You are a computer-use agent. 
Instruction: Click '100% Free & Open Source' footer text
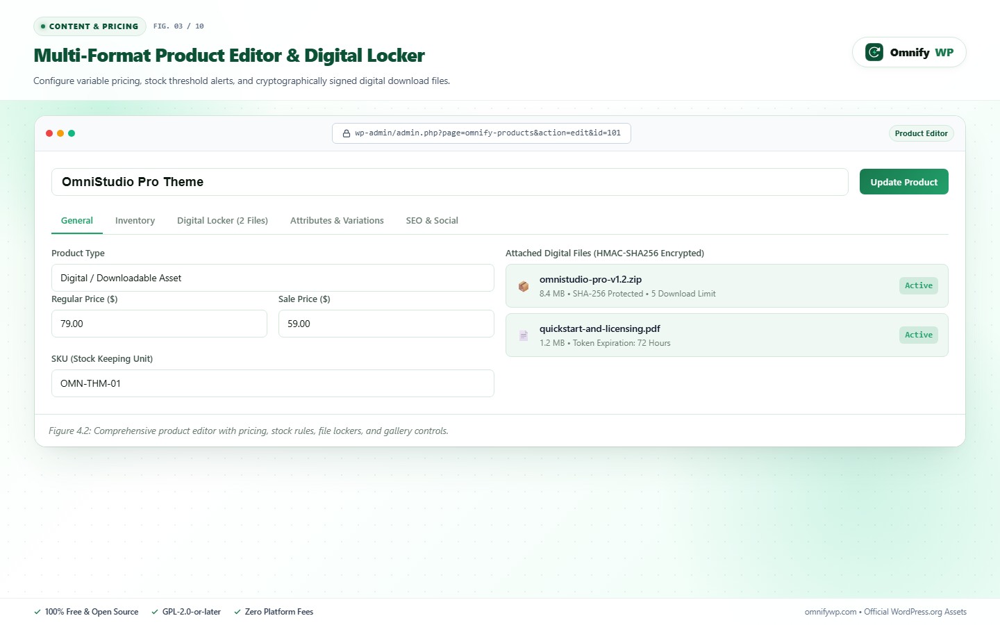[92, 612]
